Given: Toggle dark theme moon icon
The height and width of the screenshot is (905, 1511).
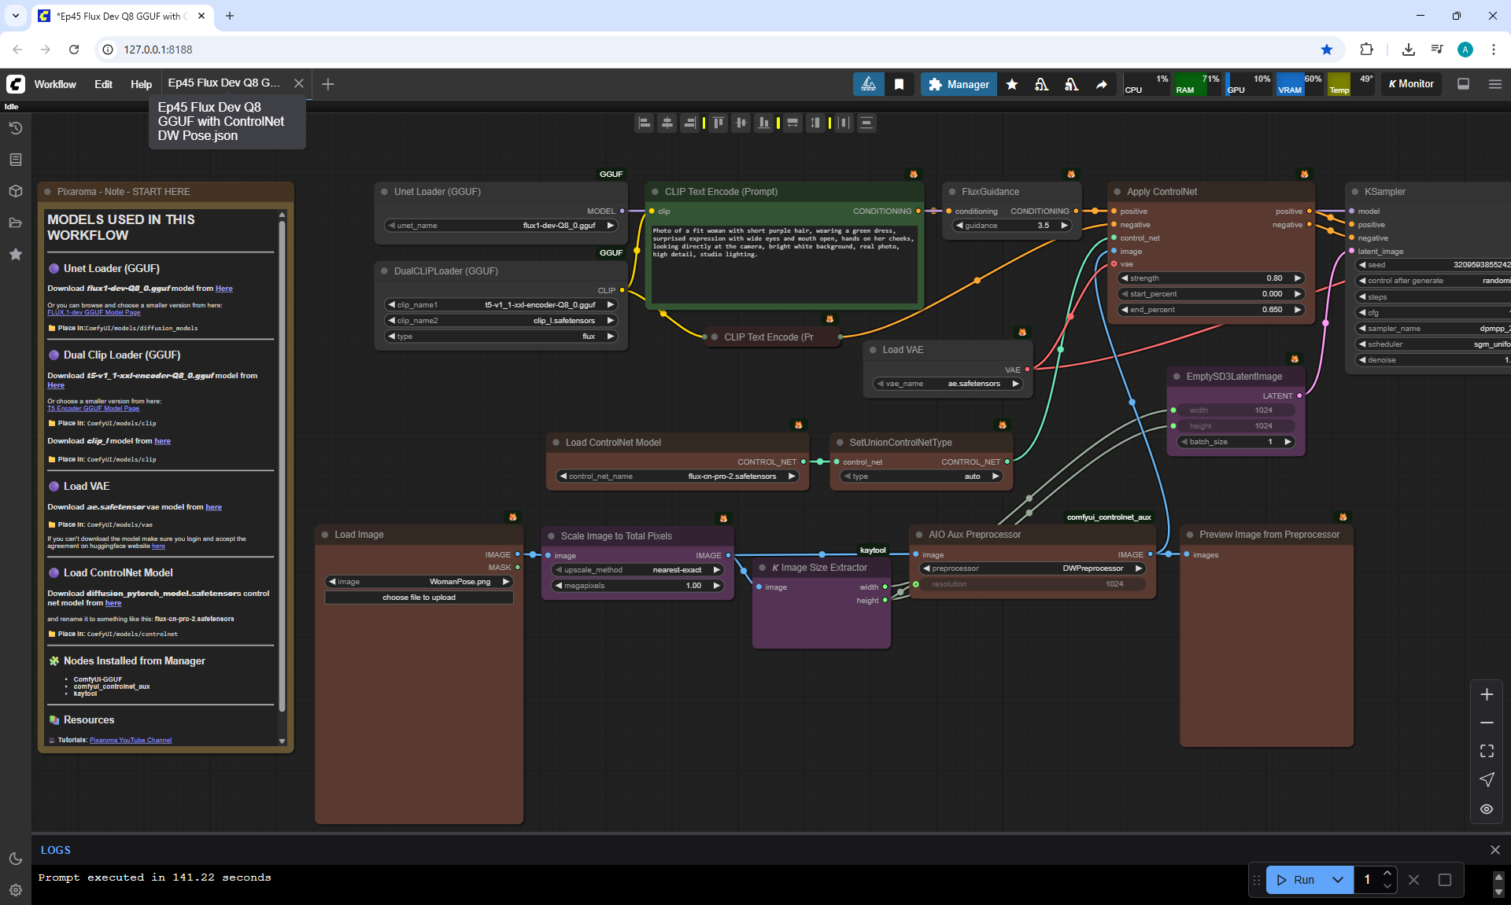Looking at the screenshot, I should pyautogui.click(x=15, y=859).
